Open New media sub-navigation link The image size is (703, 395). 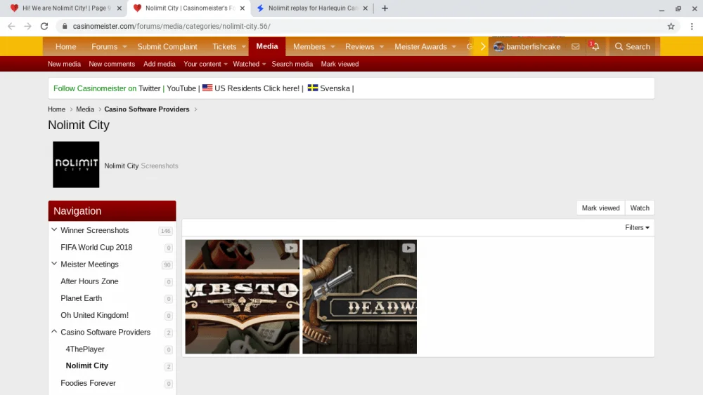64,64
